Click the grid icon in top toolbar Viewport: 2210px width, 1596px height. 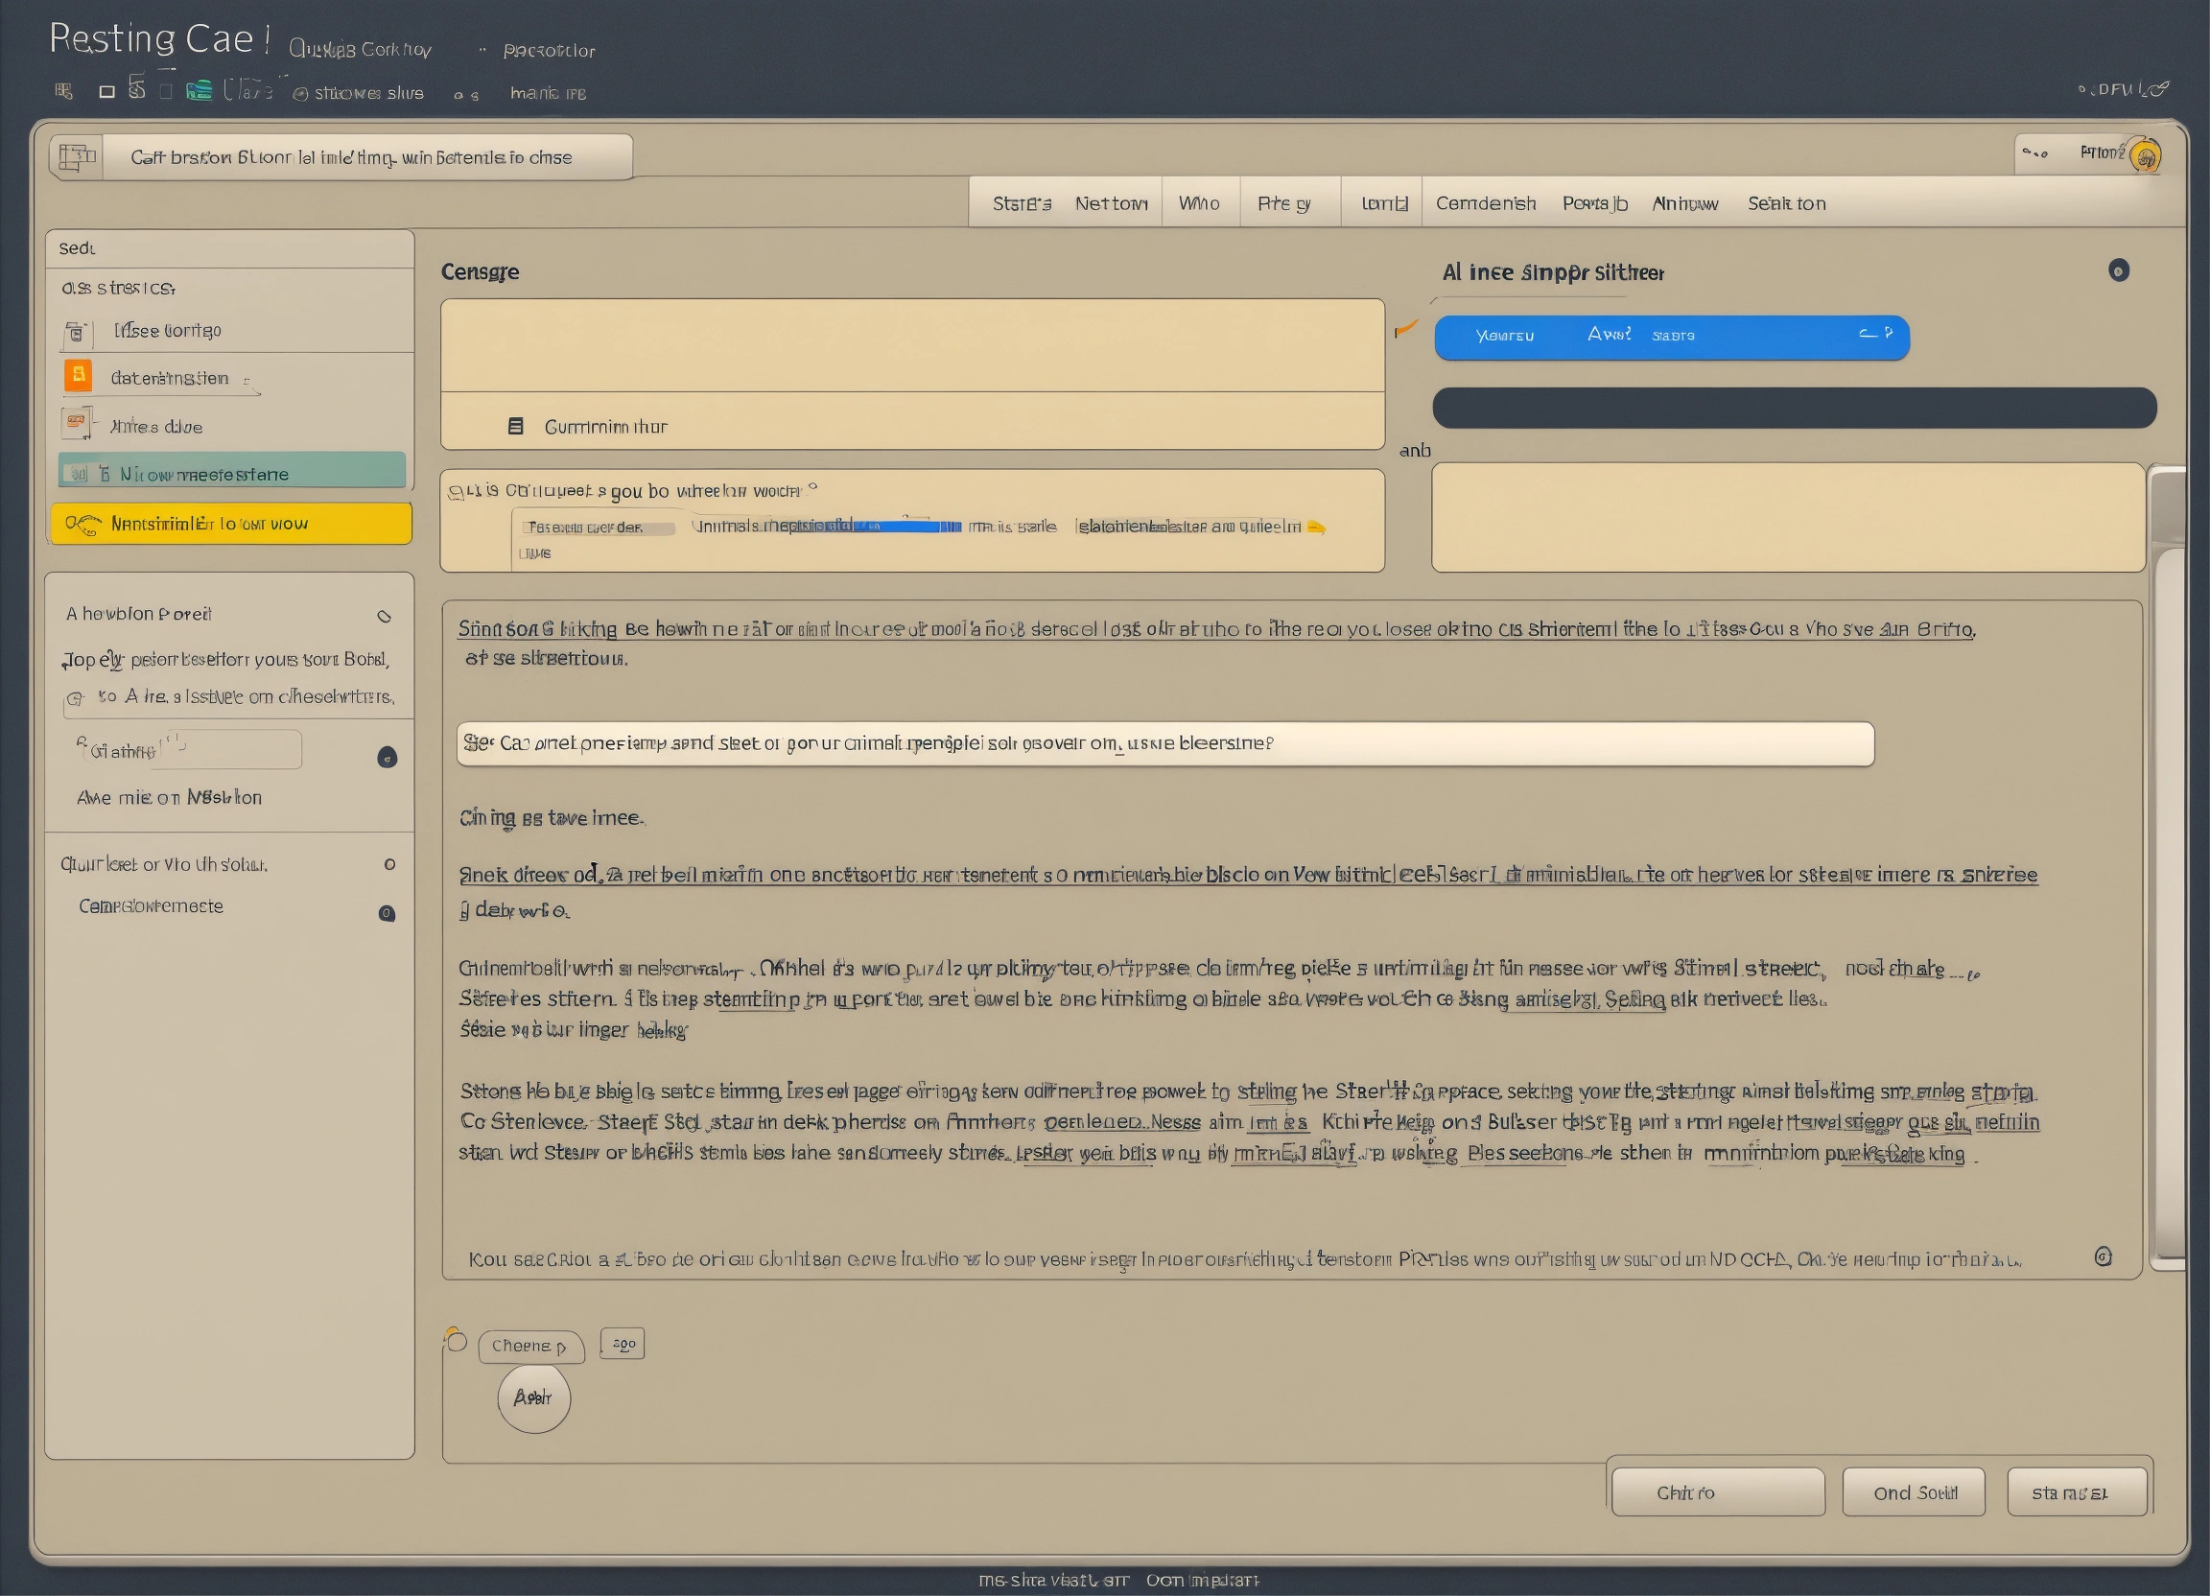point(63,91)
